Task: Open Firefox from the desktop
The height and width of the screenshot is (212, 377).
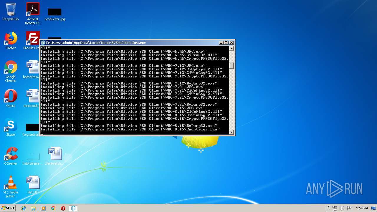Action: coord(11,41)
